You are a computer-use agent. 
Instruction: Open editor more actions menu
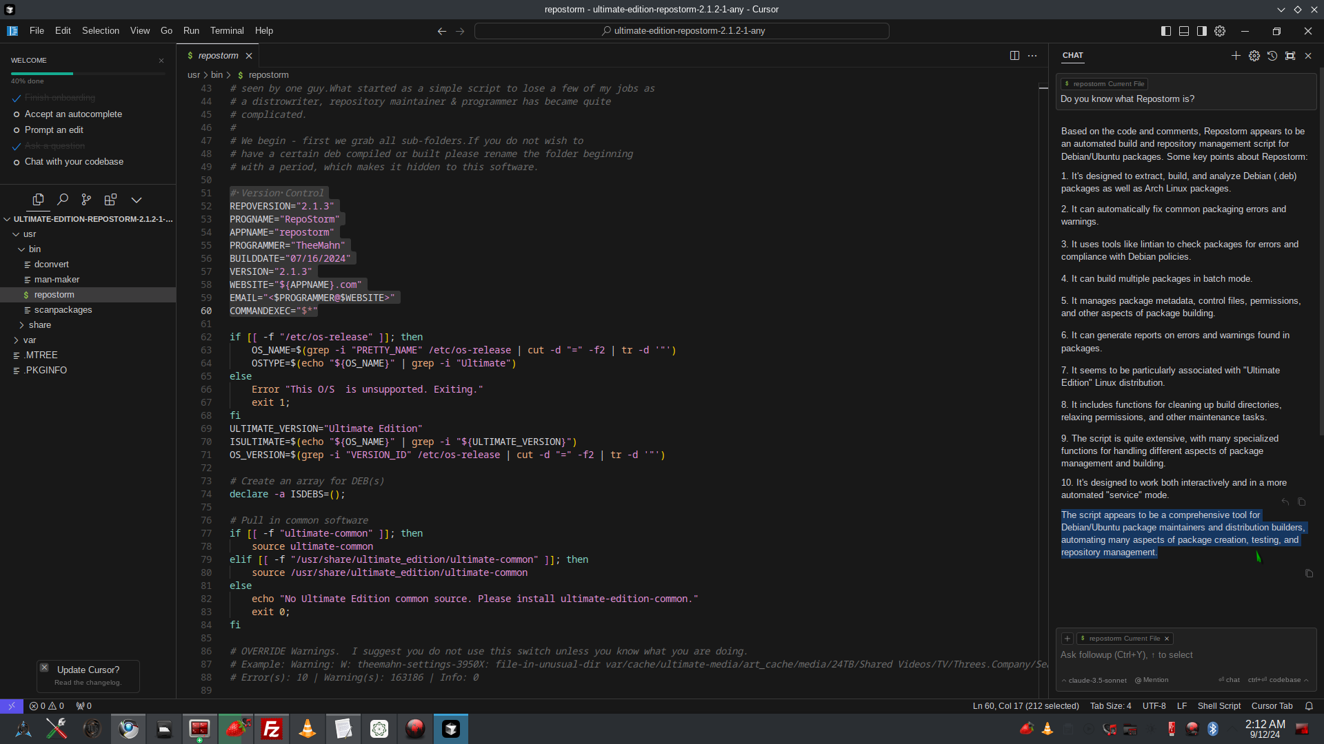point(1032,56)
